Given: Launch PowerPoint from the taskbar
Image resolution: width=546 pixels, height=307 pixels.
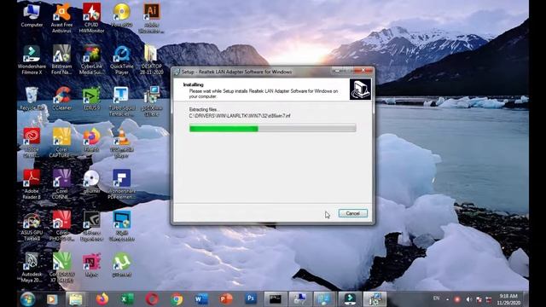Looking at the screenshot, I should (x=226, y=299).
